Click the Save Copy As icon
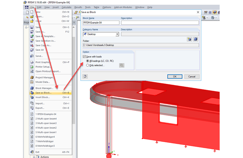 [32, 45]
